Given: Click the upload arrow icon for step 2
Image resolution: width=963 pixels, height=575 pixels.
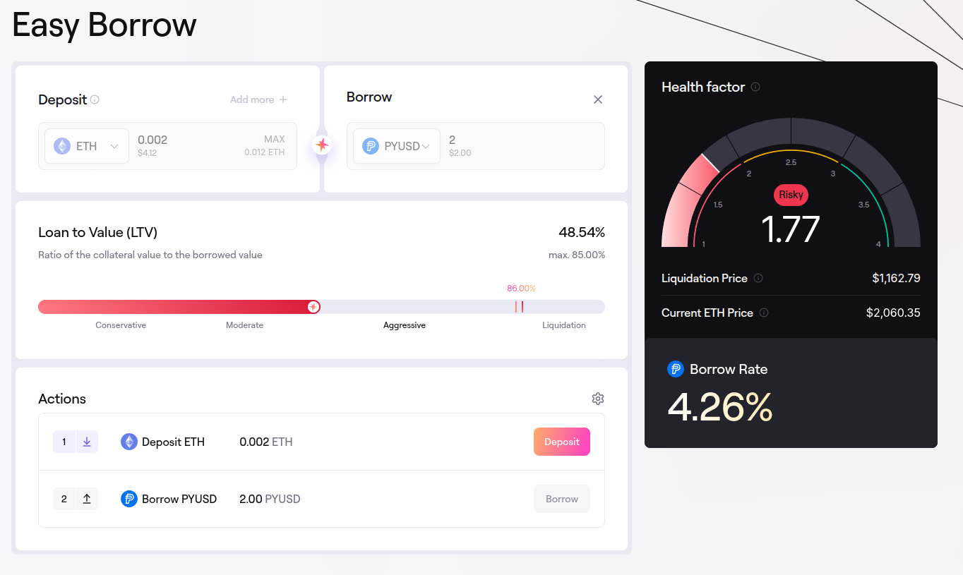Looking at the screenshot, I should coord(87,499).
